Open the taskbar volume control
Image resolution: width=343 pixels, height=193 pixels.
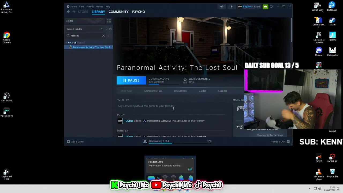(320, 189)
